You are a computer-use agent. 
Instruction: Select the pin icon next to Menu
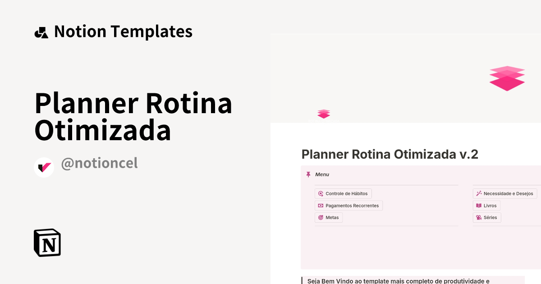tap(308, 174)
